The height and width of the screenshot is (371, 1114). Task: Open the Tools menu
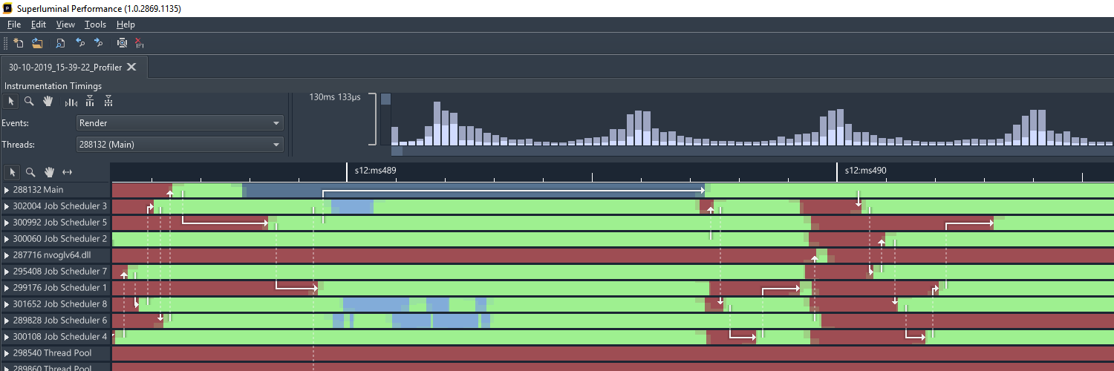tap(95, 24)
